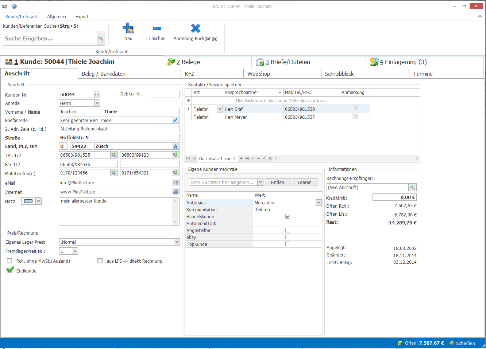Open the Notiz color dropdown arrow

click(38, 201)
